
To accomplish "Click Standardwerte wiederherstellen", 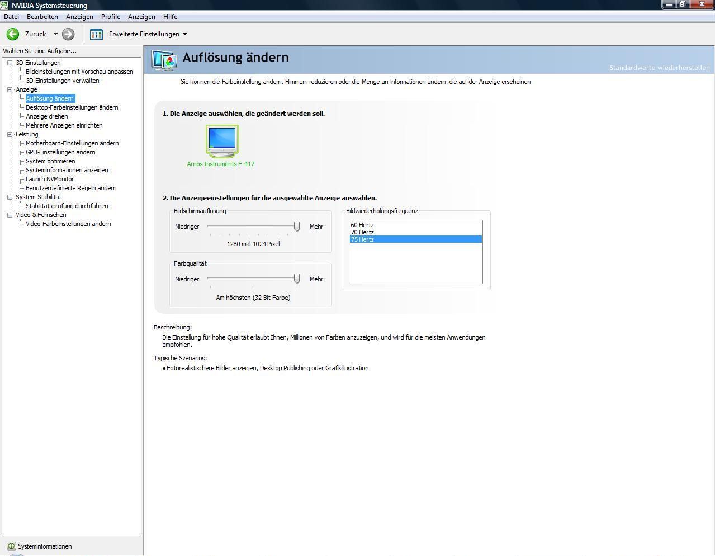I will (660, 68).
